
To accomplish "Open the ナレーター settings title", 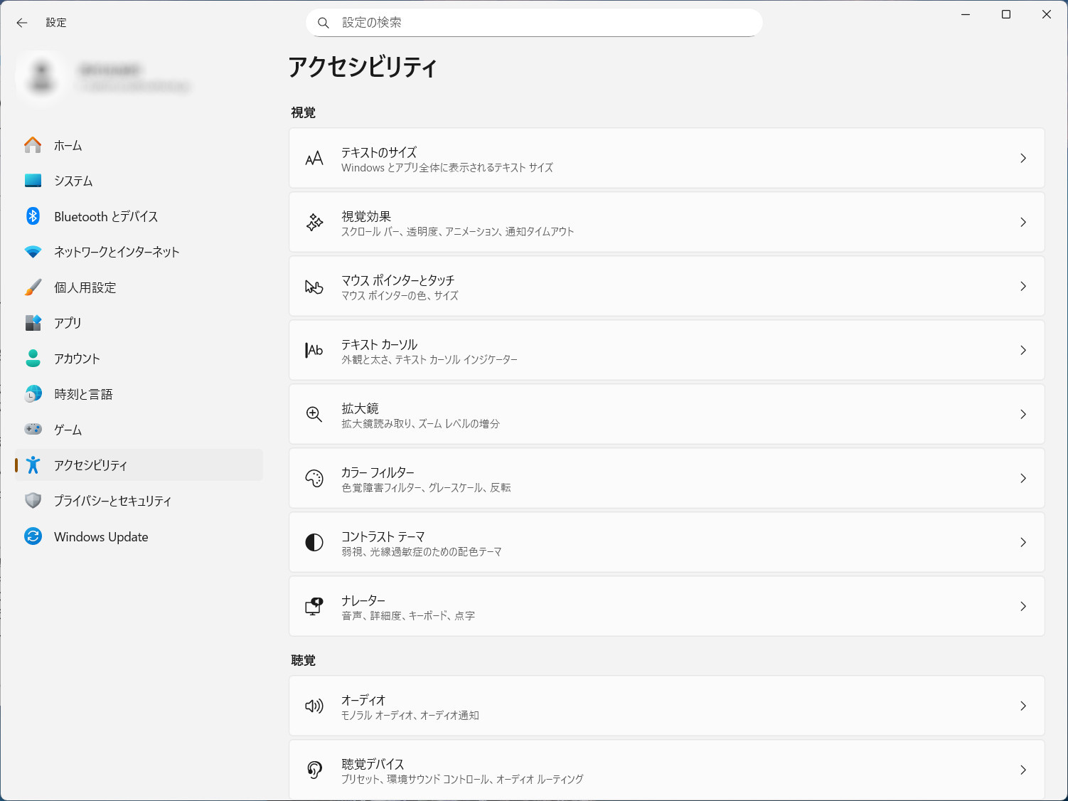I will 363,600.
